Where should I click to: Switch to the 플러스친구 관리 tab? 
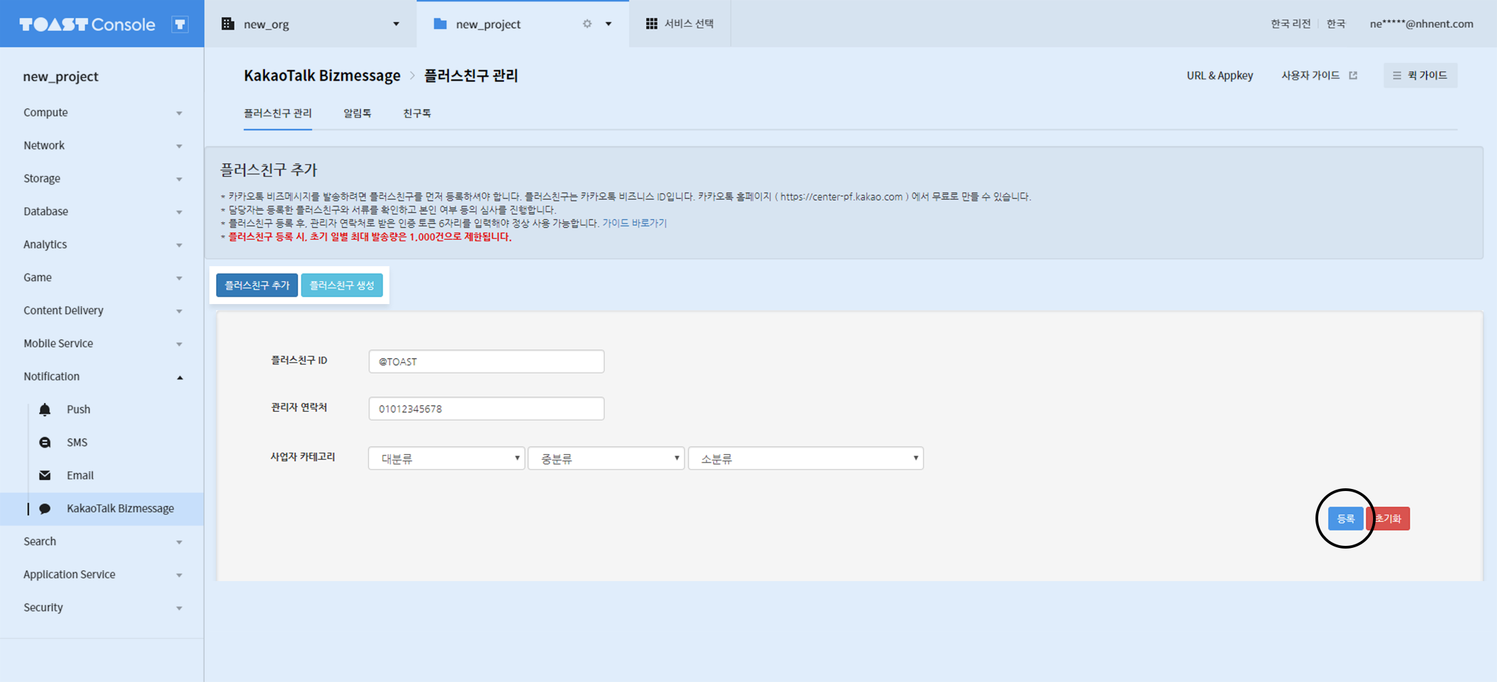278,113
